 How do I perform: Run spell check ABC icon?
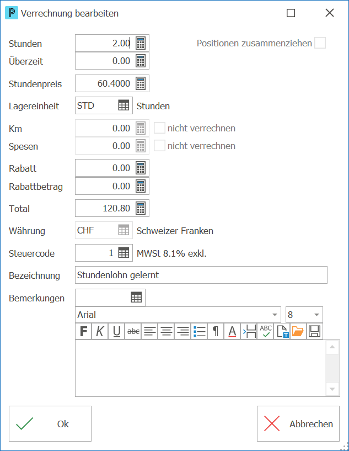(266, 331)
